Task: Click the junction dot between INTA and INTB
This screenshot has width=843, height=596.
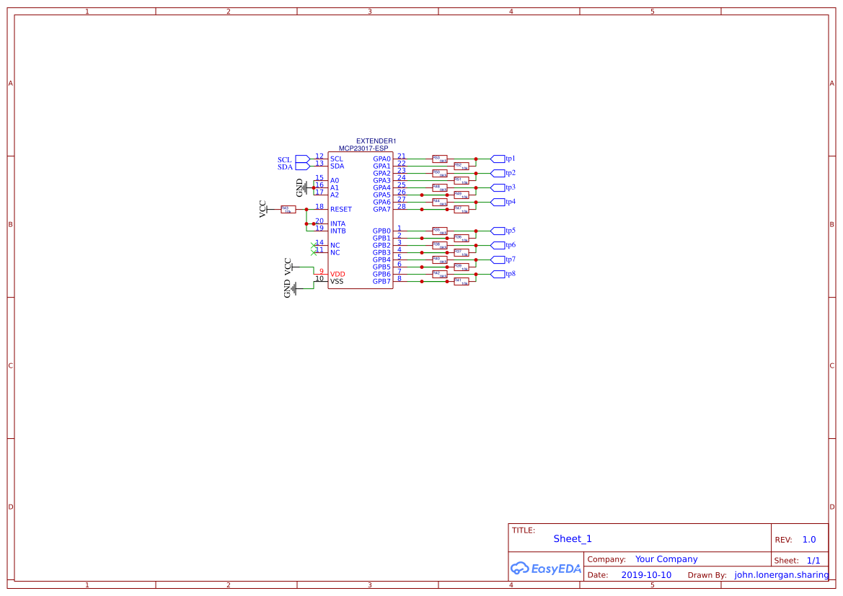Action: coord(306,223)
